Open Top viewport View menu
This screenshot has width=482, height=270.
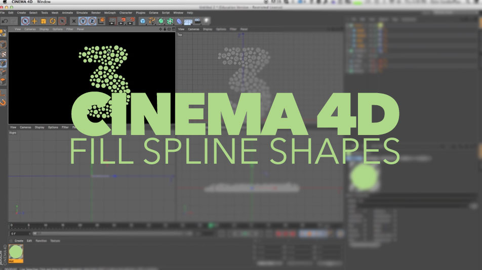(181, 29)
